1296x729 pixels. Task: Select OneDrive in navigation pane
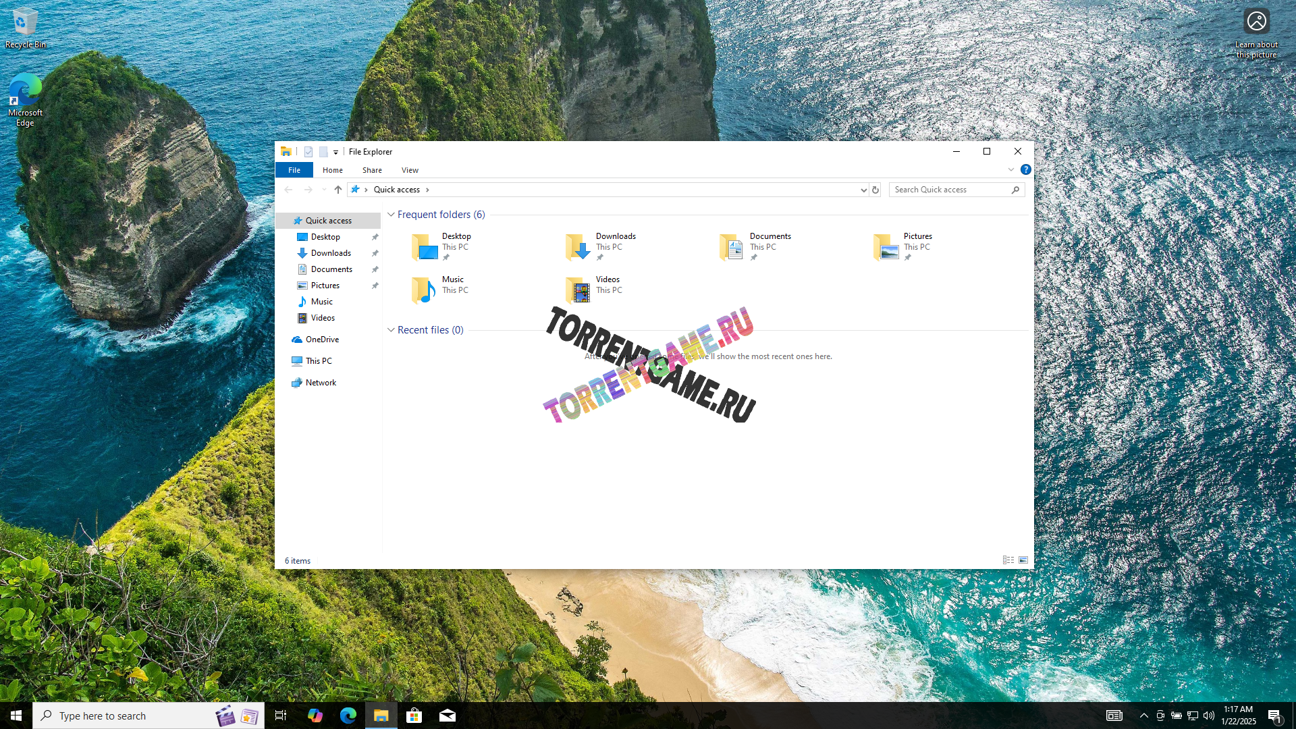tap(322, 340)
